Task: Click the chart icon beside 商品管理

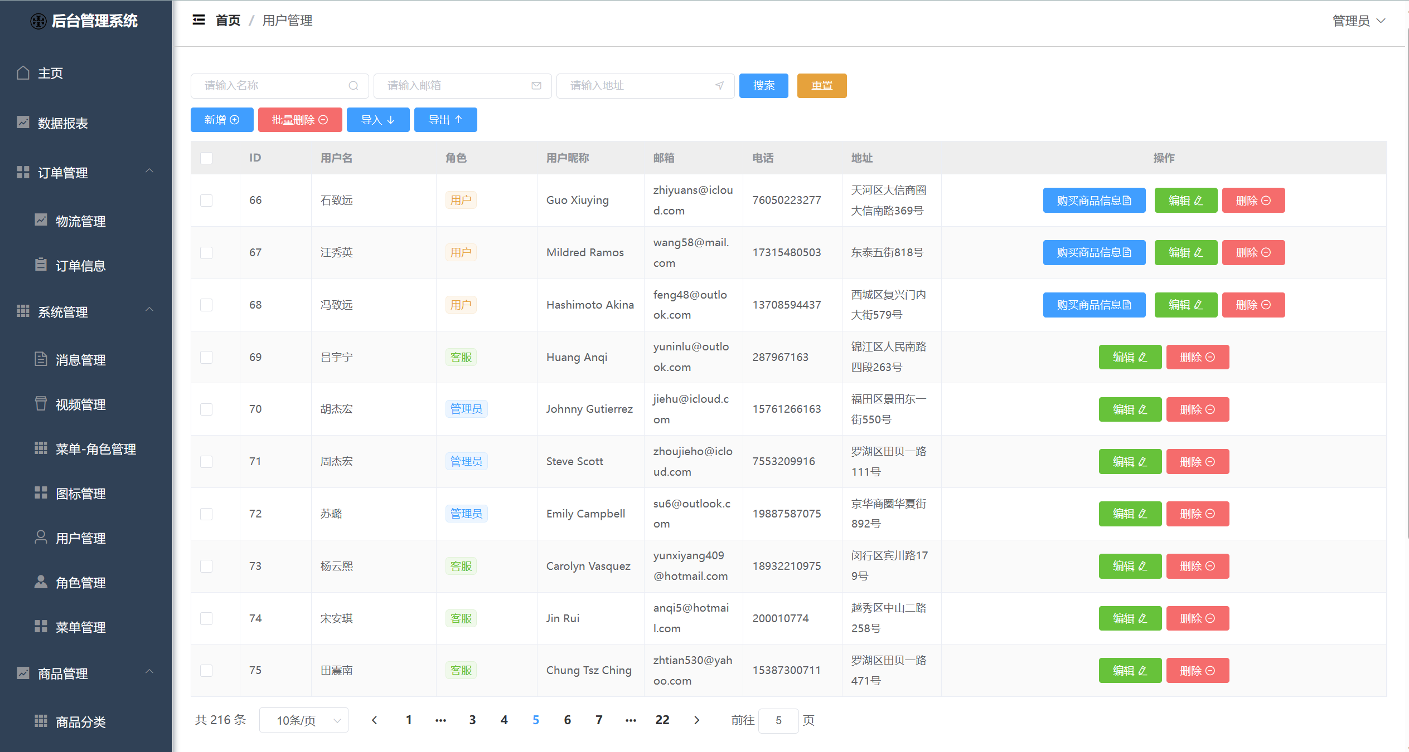Action: click(23, 673)
